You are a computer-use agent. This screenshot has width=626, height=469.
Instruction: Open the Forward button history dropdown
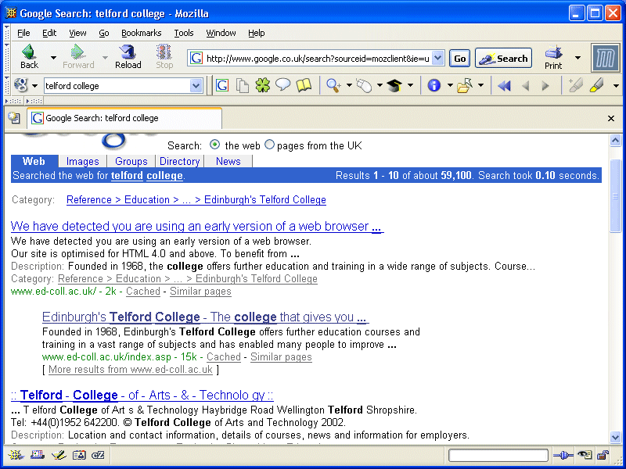105,58
